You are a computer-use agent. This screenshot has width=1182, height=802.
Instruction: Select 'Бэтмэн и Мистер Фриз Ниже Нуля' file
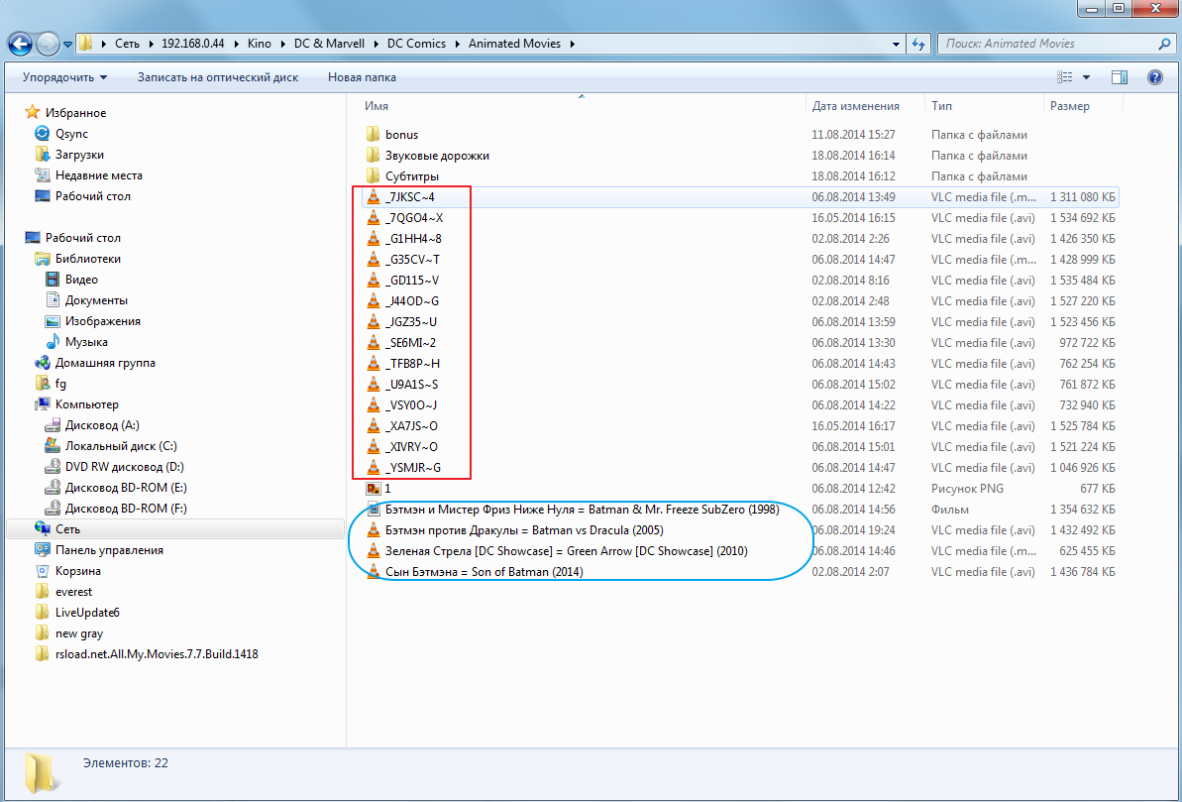572,510
